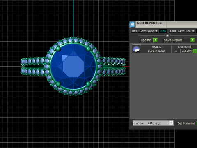Click the green arrow next to 2.56tw
The image size is (197, 148).
pos(195,51)
